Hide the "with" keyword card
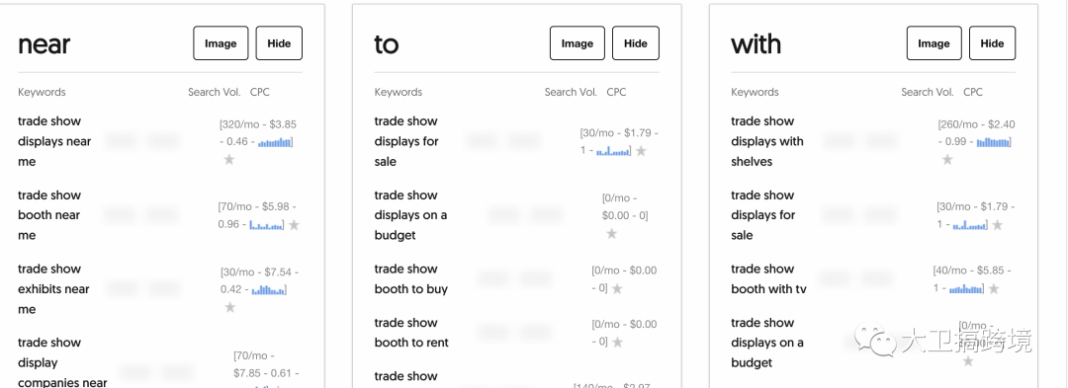This screenshot has width=1068, height=388. (x=993, y=43)
